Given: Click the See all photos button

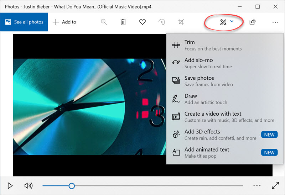Looking at the screenshot, I should pyautogui.click(x=24, y=22).
